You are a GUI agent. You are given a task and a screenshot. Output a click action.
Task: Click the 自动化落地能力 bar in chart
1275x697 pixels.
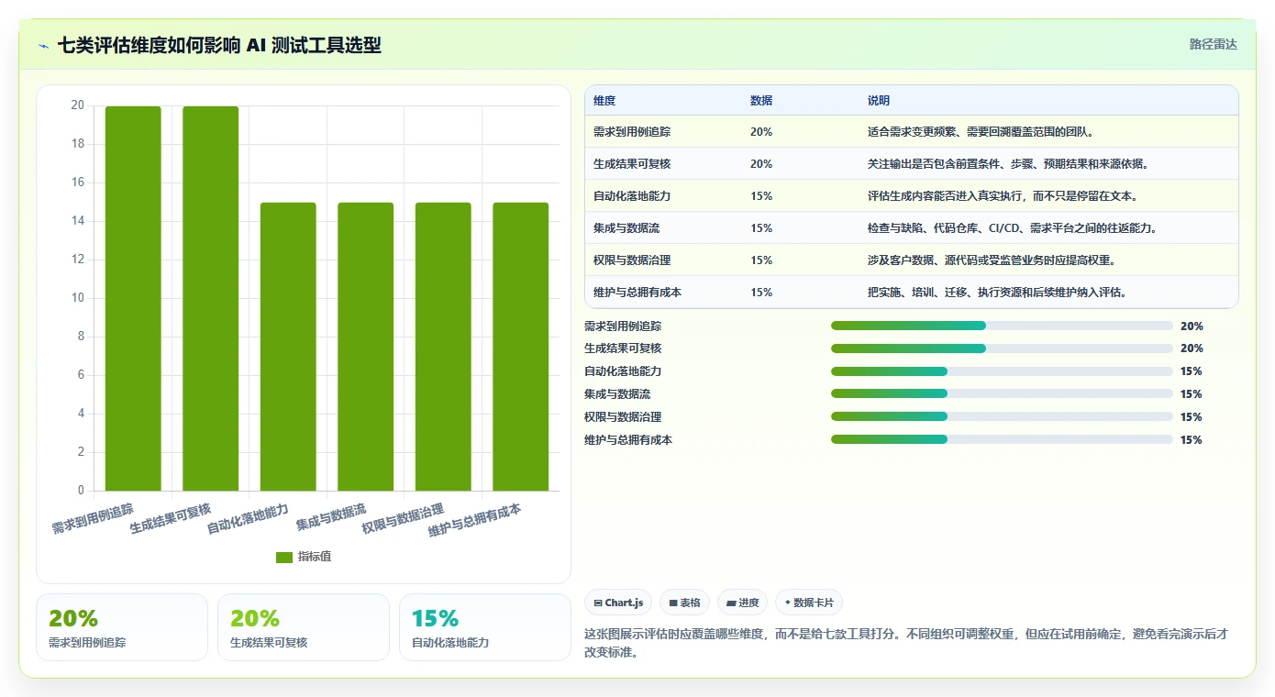(x=288, y=347)
